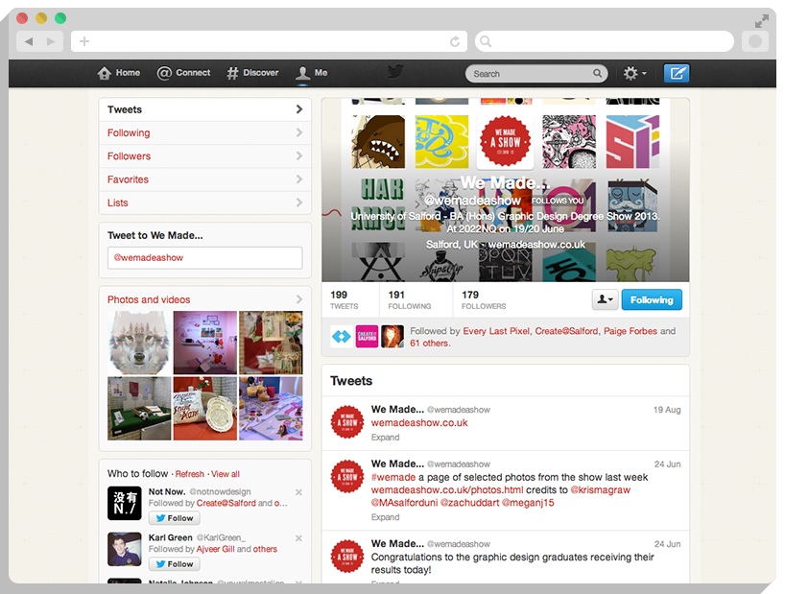Open the settings gear dropdown

(633, 73)
